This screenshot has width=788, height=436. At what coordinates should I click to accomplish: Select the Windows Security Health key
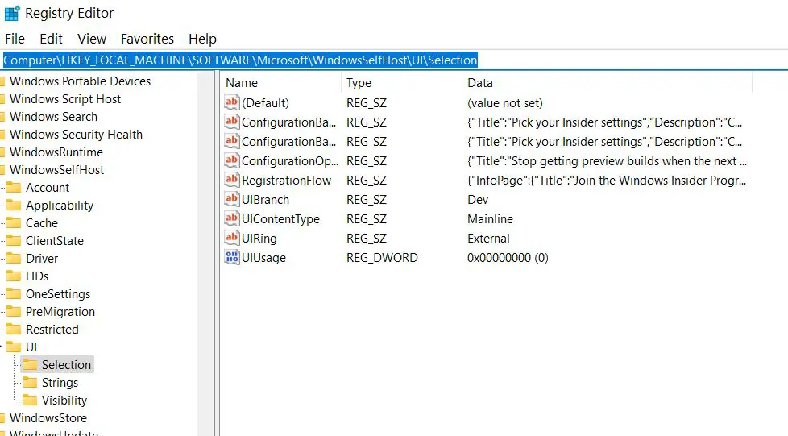pos(76,135)
